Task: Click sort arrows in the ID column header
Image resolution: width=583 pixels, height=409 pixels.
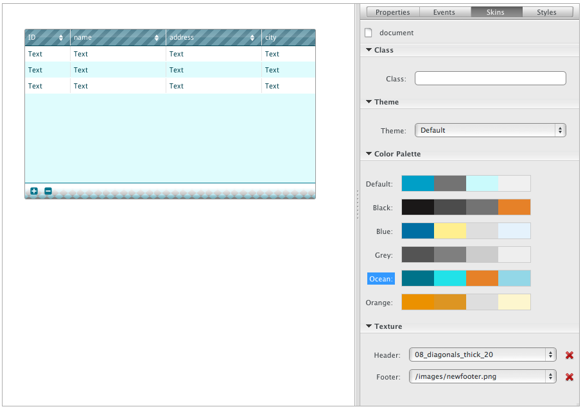Action: 61,38
